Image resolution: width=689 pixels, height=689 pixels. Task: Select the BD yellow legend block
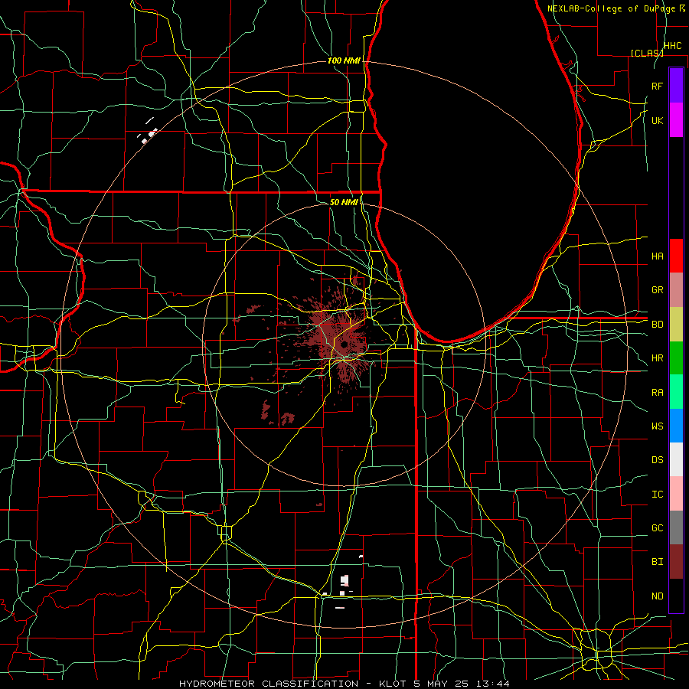point(676,324)
